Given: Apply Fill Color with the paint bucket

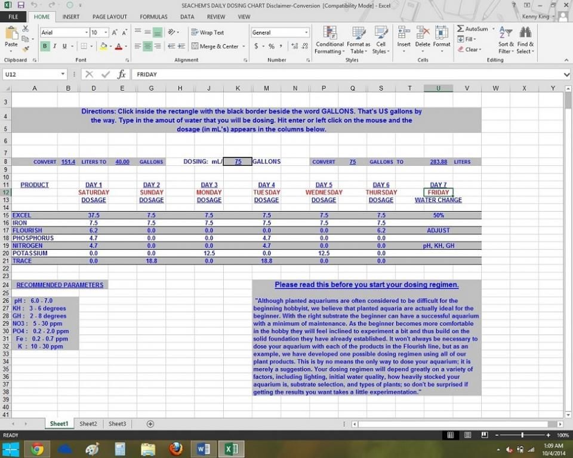Looking at the screenshot, I should 103,47.
